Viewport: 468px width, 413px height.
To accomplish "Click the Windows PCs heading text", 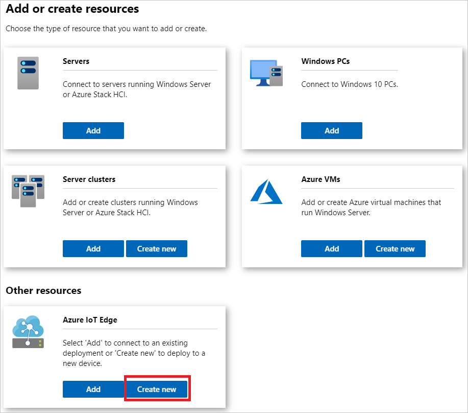I will 326,61.
